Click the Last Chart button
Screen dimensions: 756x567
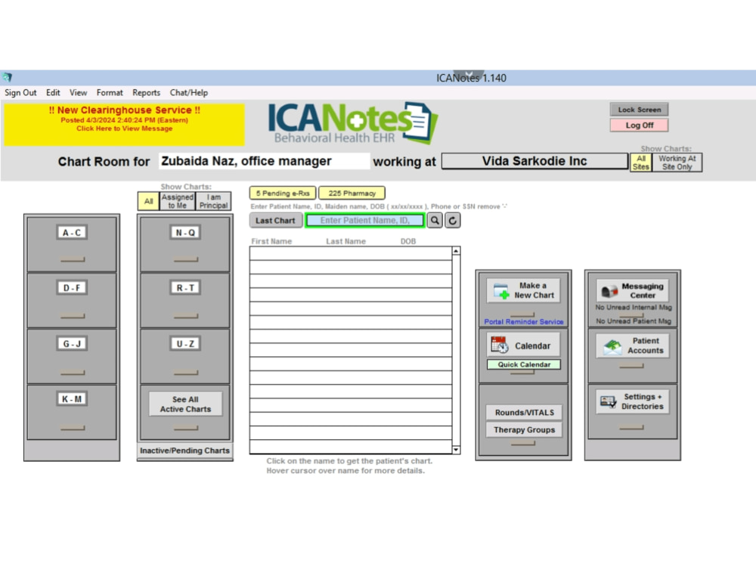(x=275, y=220)
